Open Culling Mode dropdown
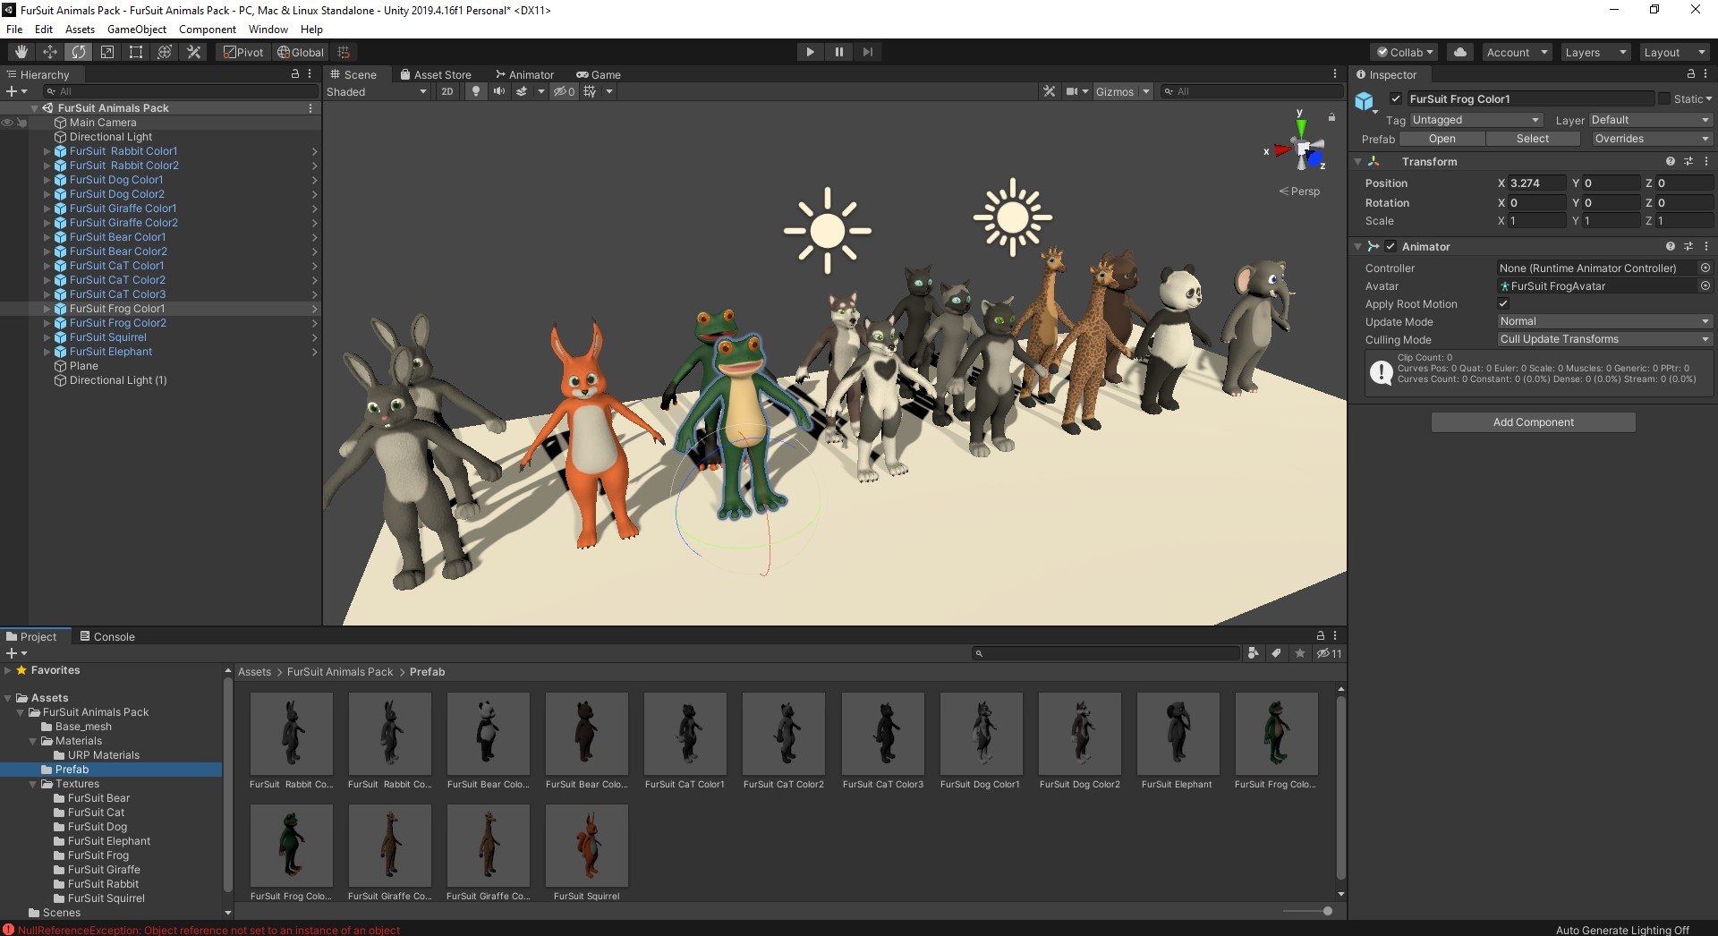The height and width of the screenshot is (936, 1718). click(x=1604, y=339)
